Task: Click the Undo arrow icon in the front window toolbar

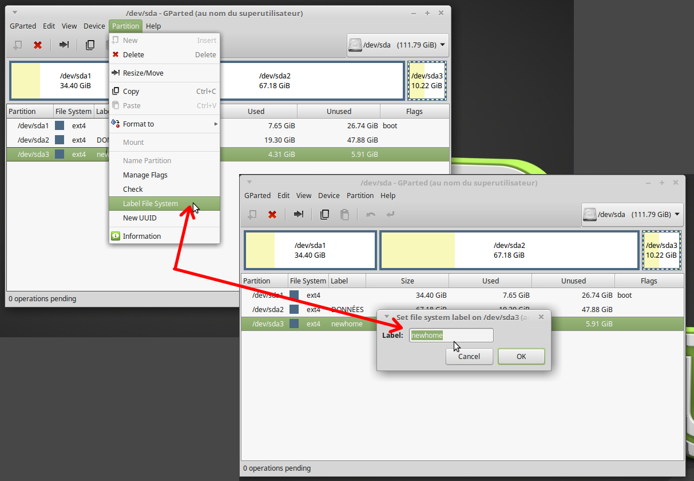Action: point(371,215)
